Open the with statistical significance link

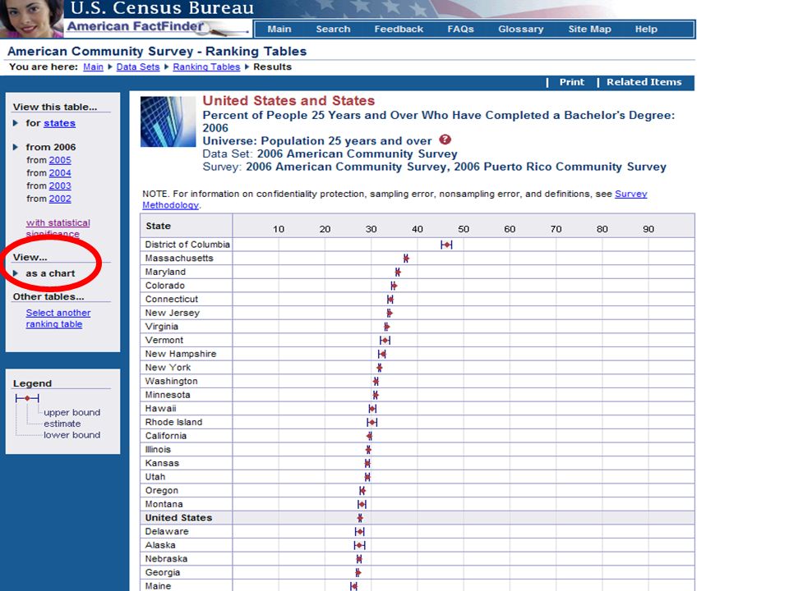tap(58, 228)
